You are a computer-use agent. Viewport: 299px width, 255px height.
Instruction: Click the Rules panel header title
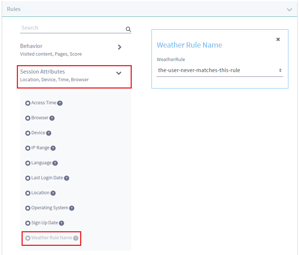pyautogui.click(x=14, y=9)
